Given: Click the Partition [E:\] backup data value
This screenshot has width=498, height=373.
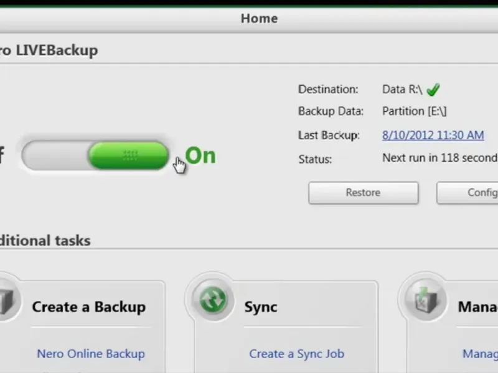Looking at the screenshot, I should pos(415,111).
